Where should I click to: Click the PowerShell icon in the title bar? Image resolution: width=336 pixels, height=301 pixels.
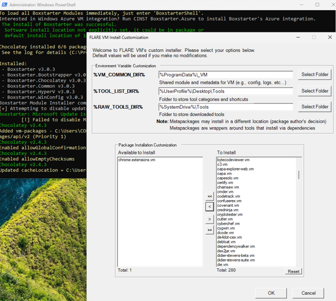pos(4,4)
